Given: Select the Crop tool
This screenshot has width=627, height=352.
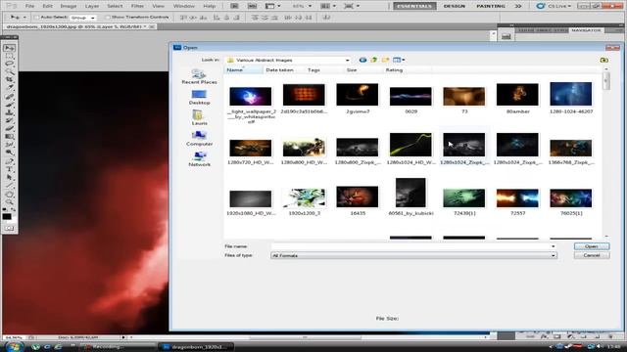Looking at the screenshot, I should coord(9,80).
